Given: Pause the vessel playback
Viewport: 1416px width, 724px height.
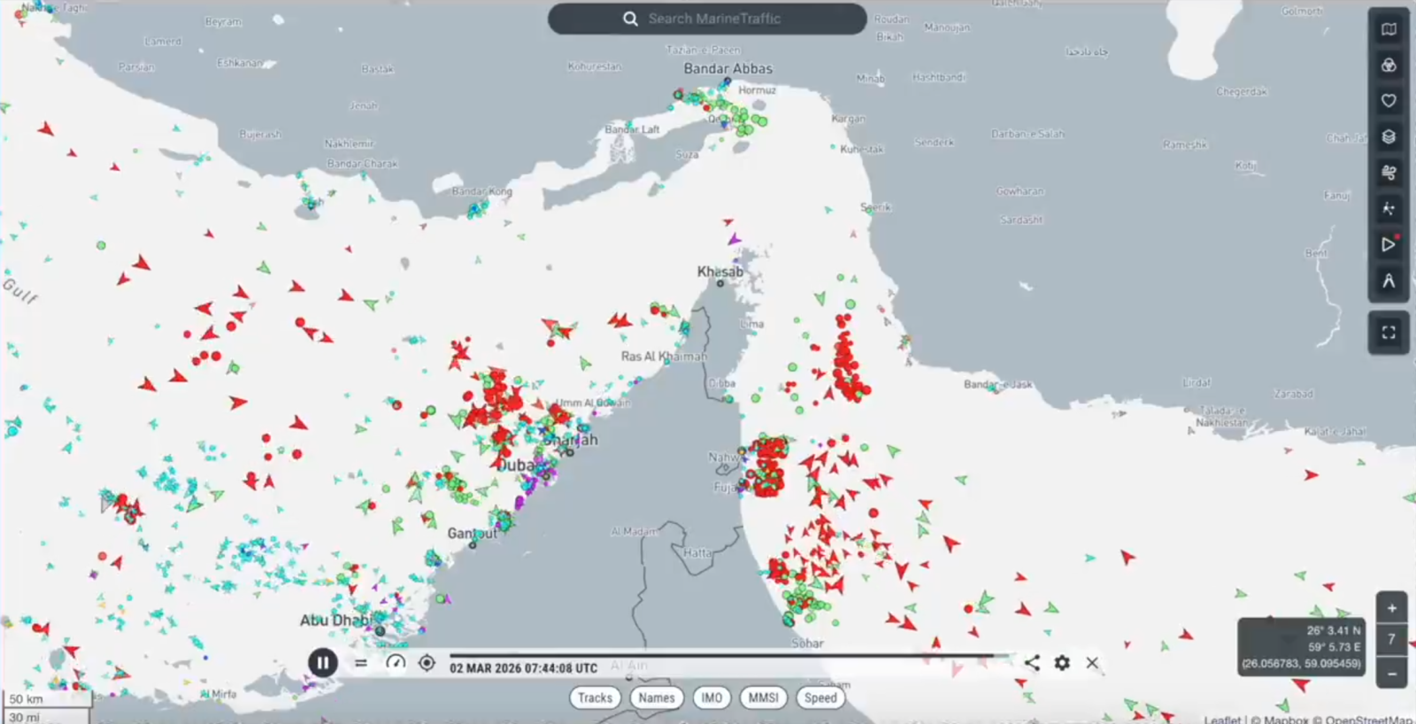Looking at the screenshot, I should [323, 663].
